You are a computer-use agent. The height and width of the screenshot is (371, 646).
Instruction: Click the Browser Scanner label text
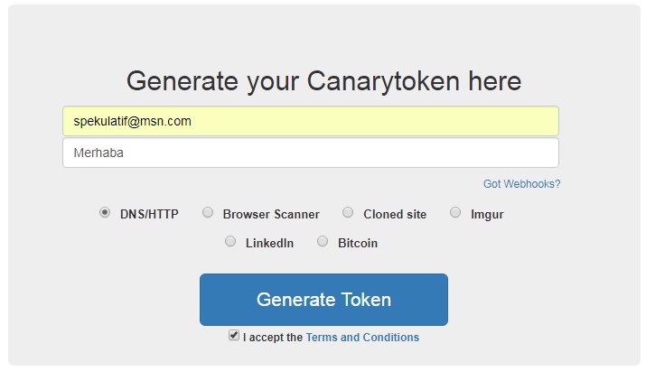pos(271,215)
